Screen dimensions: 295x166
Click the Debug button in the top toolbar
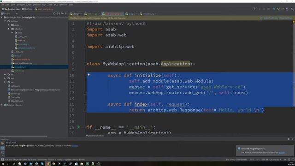click(264, 9)
